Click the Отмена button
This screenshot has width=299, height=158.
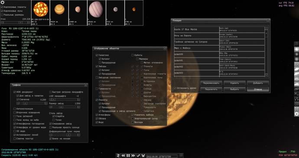258,89
